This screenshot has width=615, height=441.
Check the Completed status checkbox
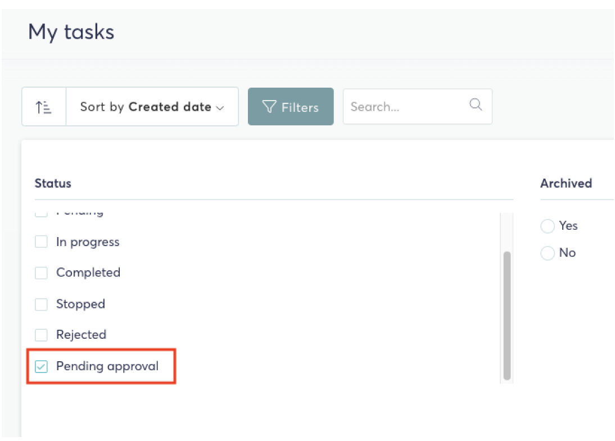pyautogui.click(x=41, y=272)
